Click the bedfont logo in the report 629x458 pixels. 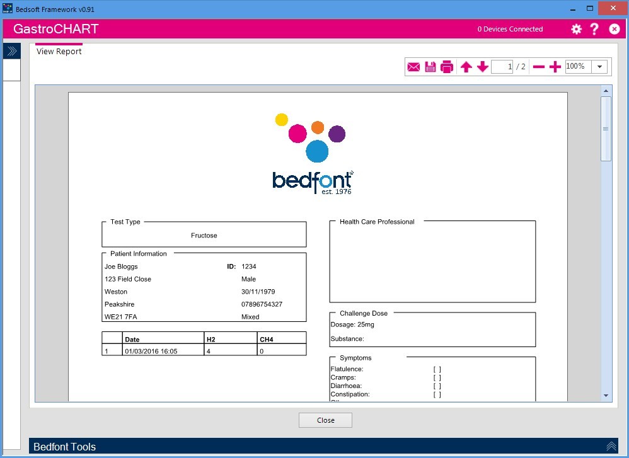[x=313, y=154]
